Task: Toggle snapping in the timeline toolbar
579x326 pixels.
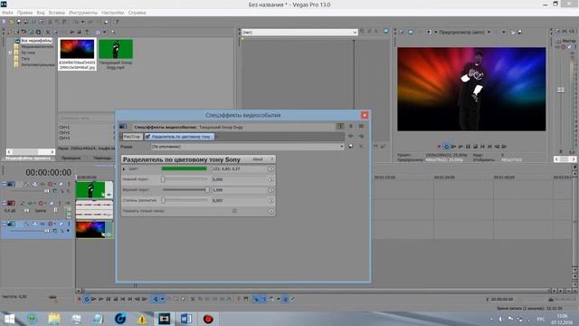Action: tap(256, 299)
